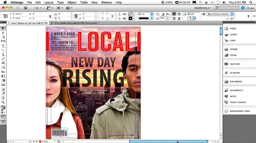Click the fill and stroke color swatch
This screenshot has width=256, height=143.
3,107
